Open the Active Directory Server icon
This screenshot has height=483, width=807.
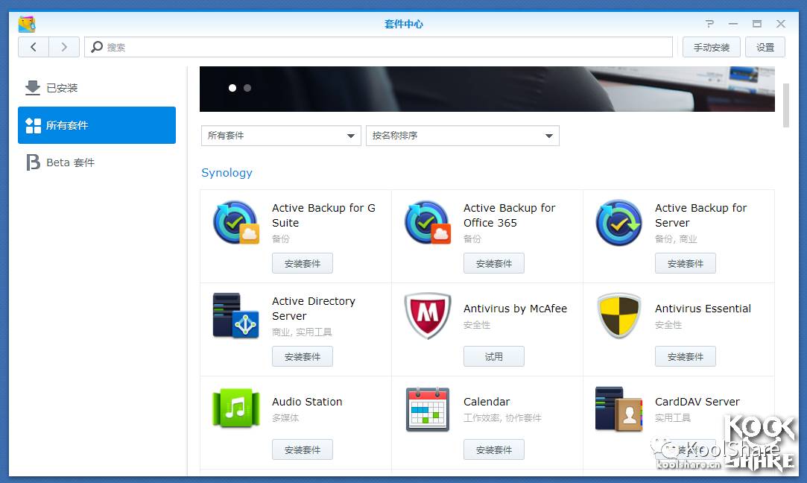[235, 315]
